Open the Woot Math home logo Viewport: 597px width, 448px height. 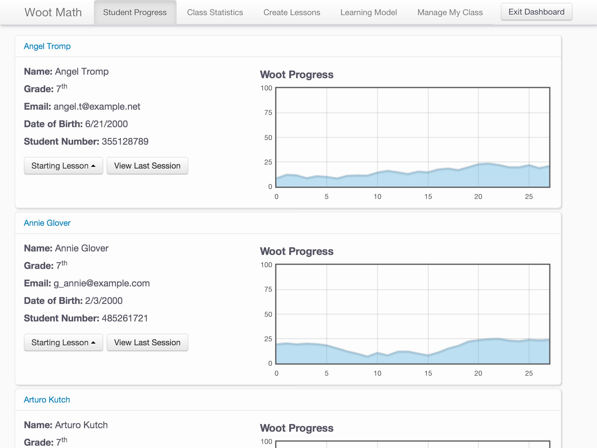[53, 12]
